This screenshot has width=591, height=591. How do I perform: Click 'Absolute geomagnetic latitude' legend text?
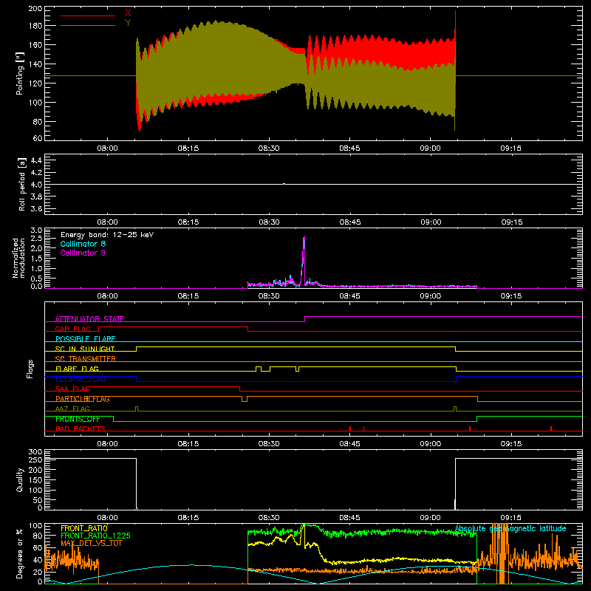coord(510,528)
